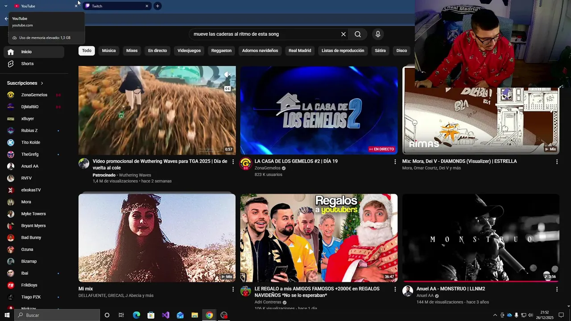Image resolution: width=571 pixels, height=321 pixels.
Task: Open Bad Bunny channel subscription
Action: pos(34,238)
